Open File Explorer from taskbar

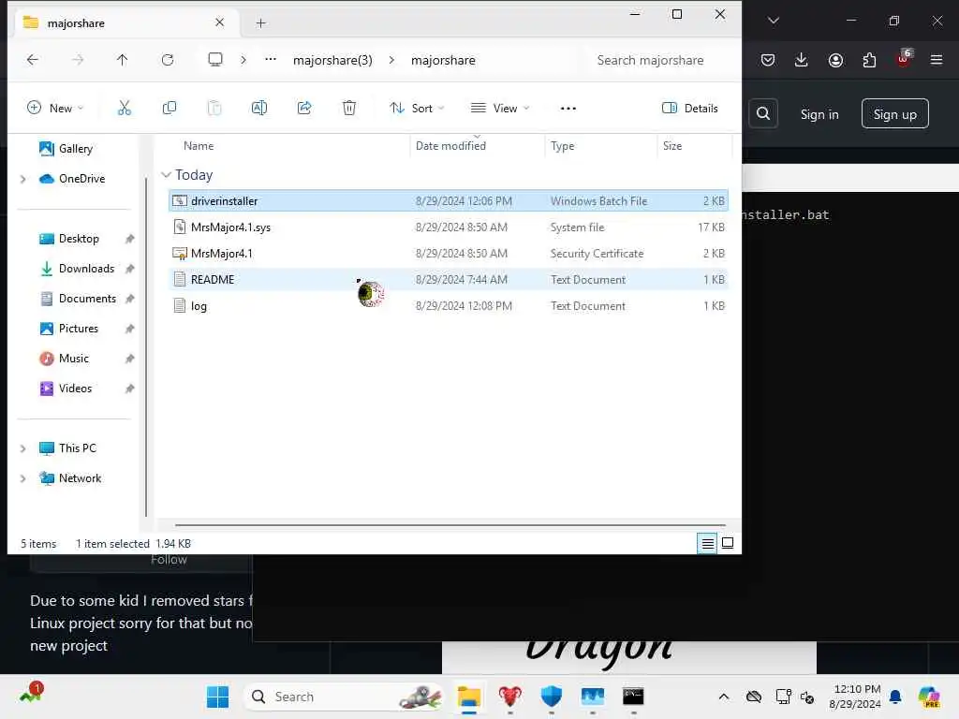[x=469, y=697]
